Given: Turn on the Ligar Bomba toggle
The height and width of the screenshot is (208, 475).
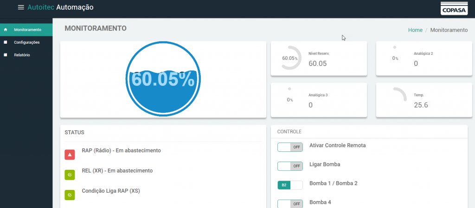Looking at the screenshot, I should pos(290,166).
